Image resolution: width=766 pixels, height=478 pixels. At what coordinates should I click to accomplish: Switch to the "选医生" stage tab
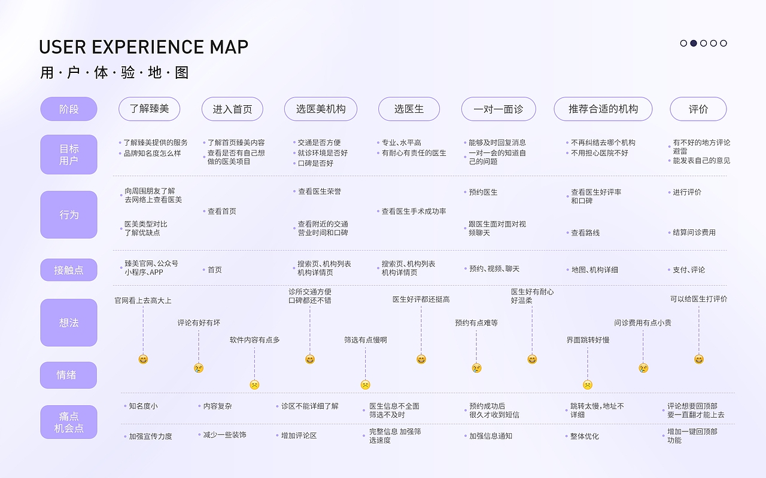[409, 109]
